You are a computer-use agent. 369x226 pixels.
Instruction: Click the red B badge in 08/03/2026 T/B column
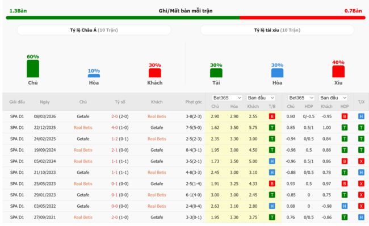[x=272, y=116]
